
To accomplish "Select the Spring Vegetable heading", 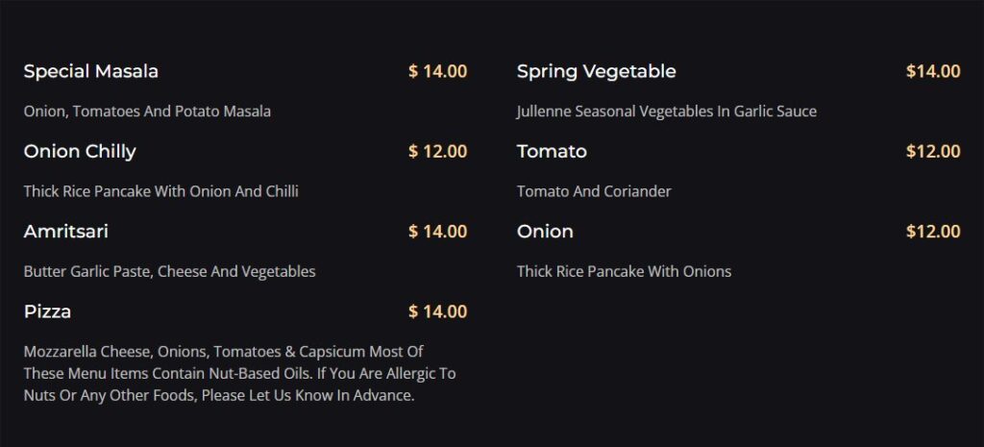I will tap(596, 72).
